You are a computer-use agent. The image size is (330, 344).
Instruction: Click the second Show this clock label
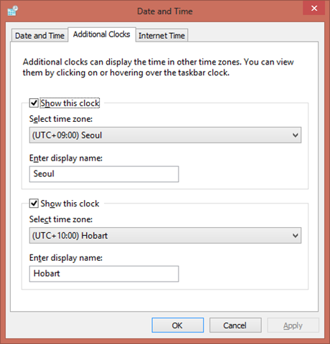coord(70,204)
